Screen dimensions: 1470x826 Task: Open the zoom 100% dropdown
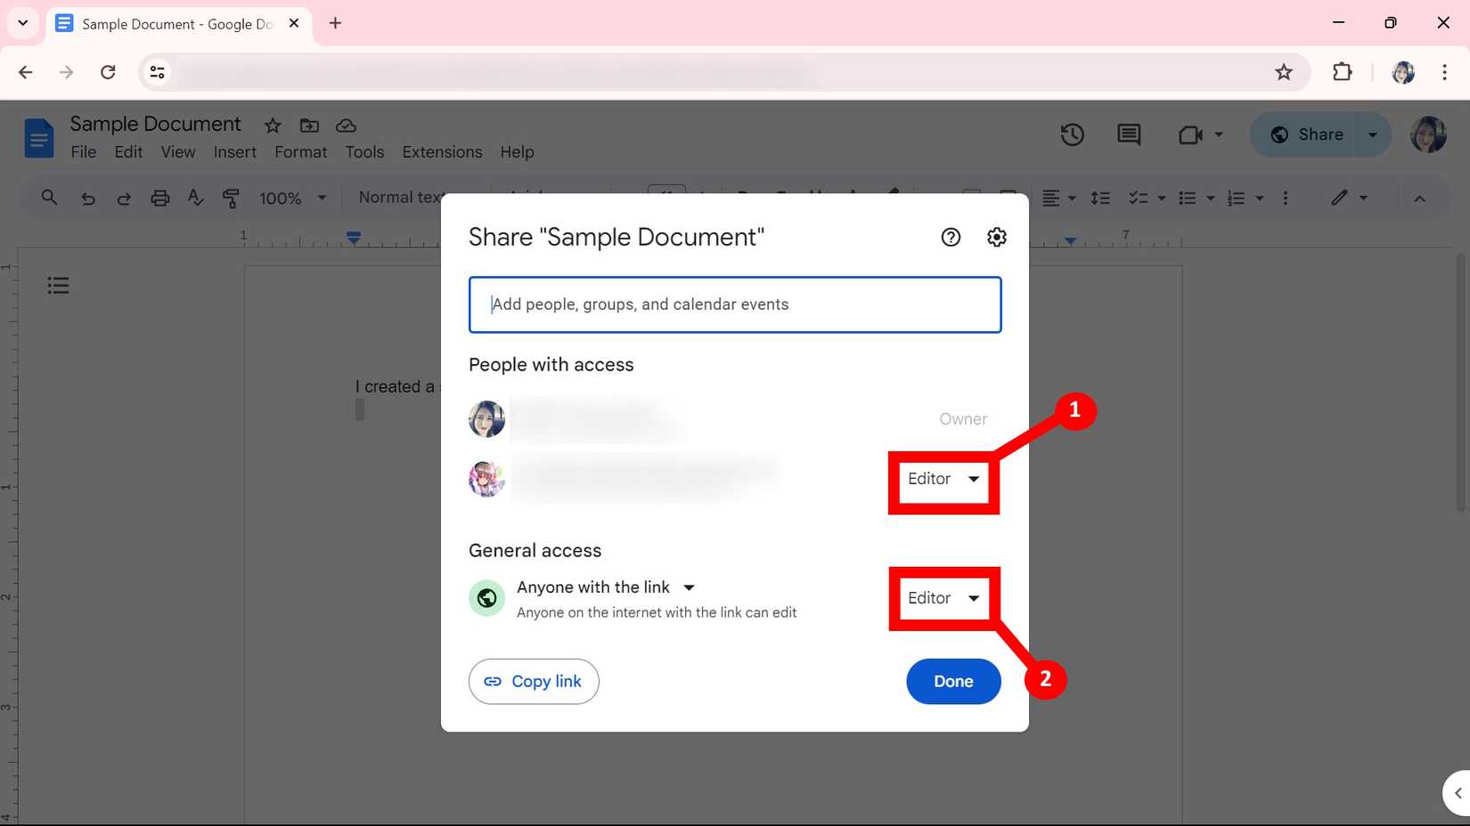pos(292,198)
